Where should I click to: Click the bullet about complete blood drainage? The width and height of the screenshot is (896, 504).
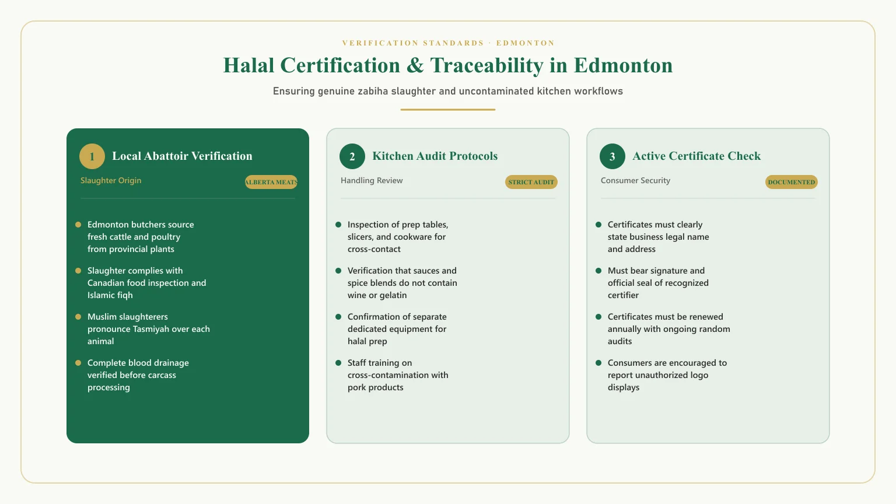coord(138,375)
